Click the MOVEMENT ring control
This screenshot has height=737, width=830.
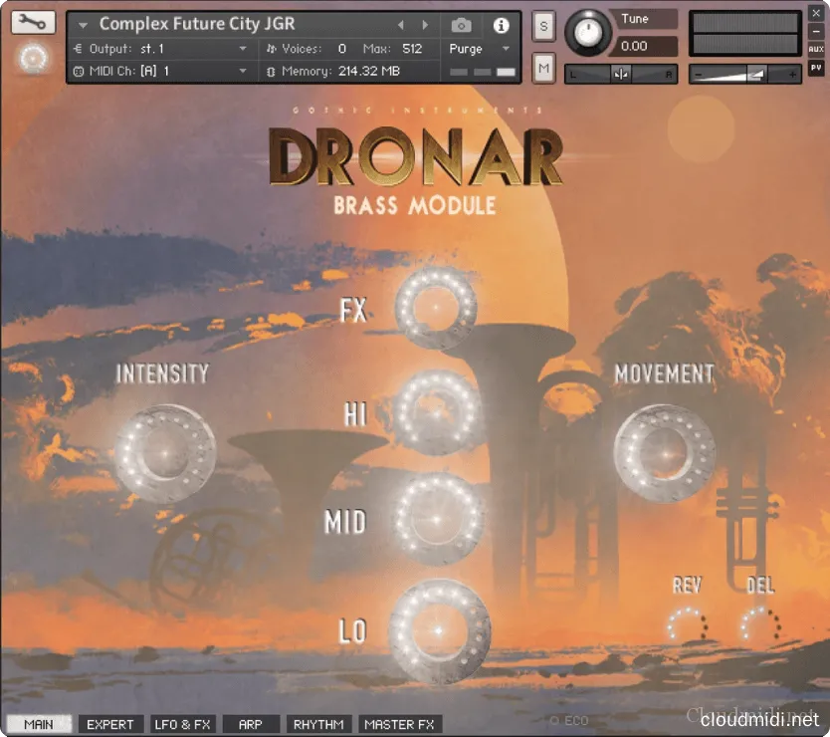[x=664, y=452]
